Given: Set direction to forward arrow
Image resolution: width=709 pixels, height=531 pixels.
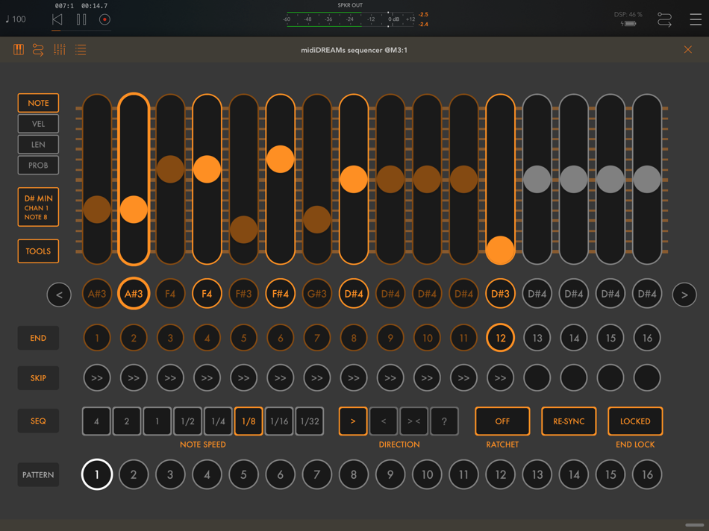Looking at the screenshot, I should tap(353, 421).
